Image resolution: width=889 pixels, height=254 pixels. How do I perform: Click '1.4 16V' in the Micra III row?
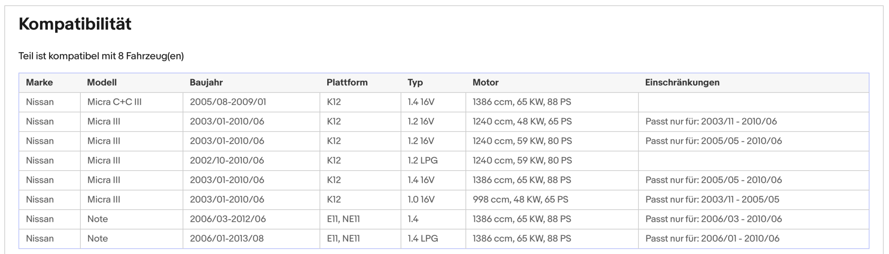[421, 180]
